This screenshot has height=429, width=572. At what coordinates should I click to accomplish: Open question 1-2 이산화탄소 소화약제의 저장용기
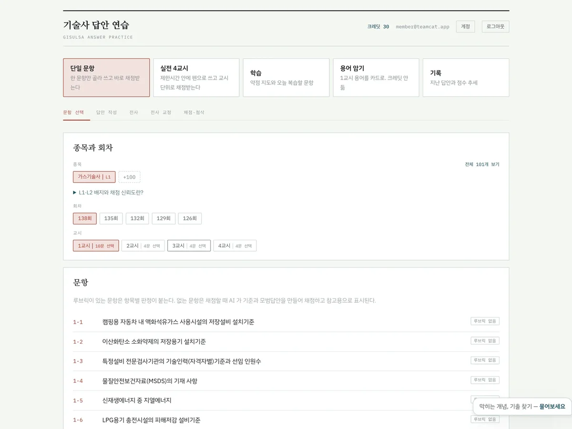pos(286,341)
